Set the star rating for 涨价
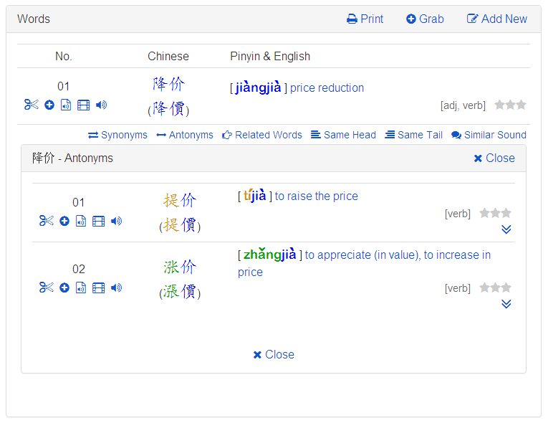 [495, 287]
